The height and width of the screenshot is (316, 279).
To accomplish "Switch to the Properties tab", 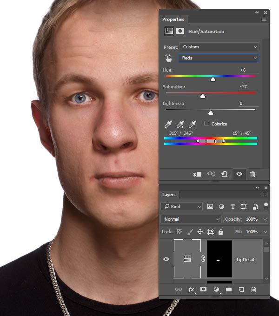I will tap(173, 20).
